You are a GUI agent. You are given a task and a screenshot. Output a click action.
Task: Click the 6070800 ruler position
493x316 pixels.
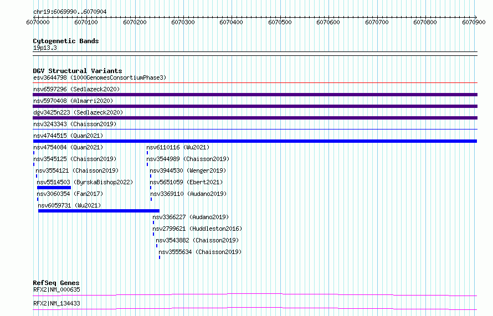click(x=425, y=22)
